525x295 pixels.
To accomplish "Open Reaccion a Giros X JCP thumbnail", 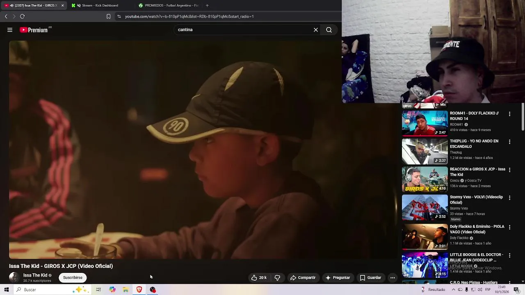I will pos(425,179).
